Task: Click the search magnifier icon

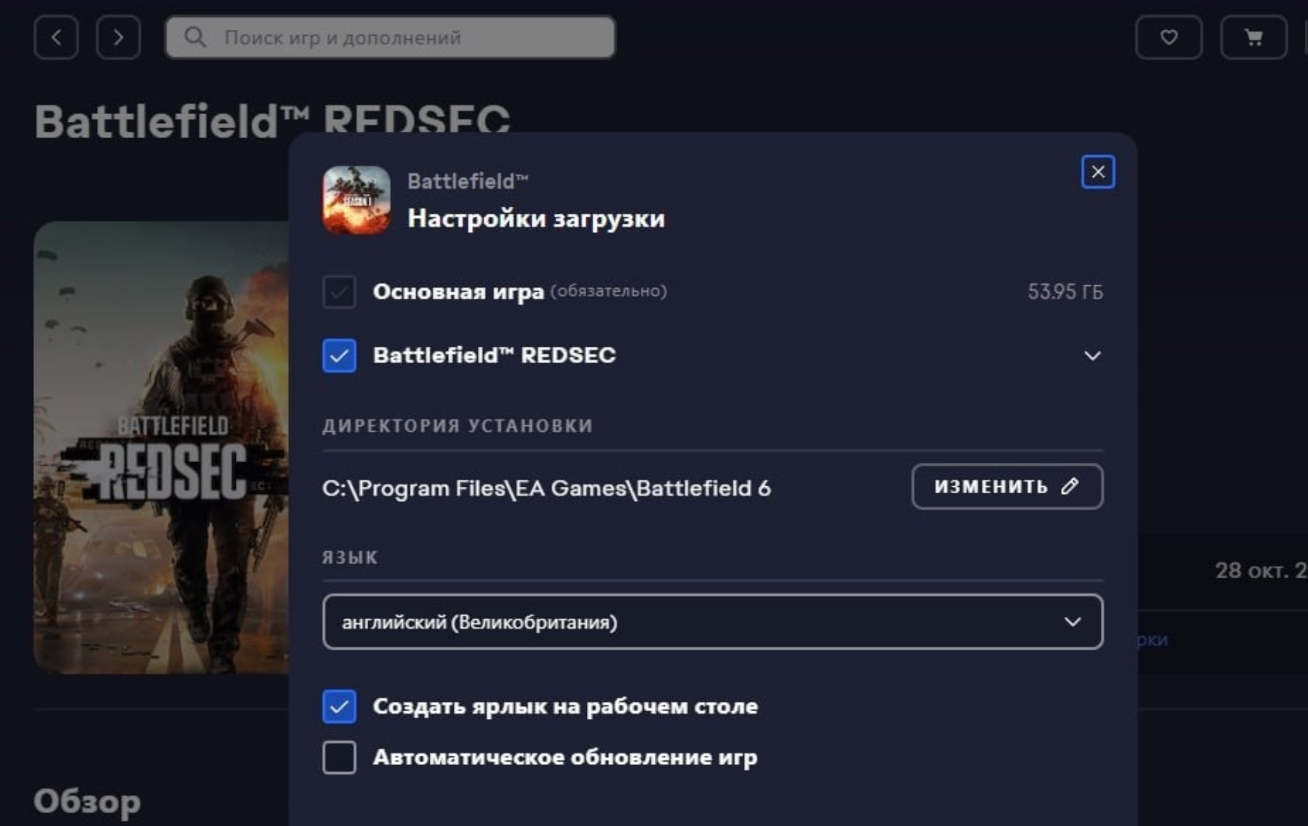Action: (195, 37)
